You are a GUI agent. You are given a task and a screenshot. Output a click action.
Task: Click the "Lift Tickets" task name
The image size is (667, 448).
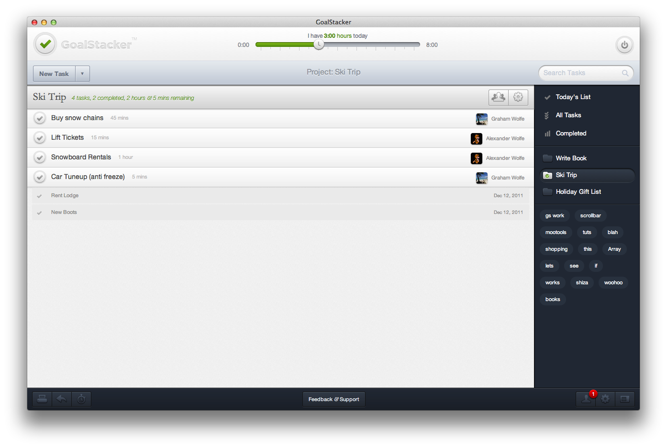point(67,137)
